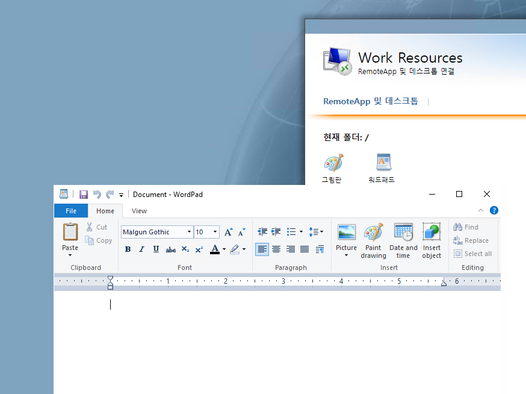Open Replace in the Editing group

click(471, 240)
